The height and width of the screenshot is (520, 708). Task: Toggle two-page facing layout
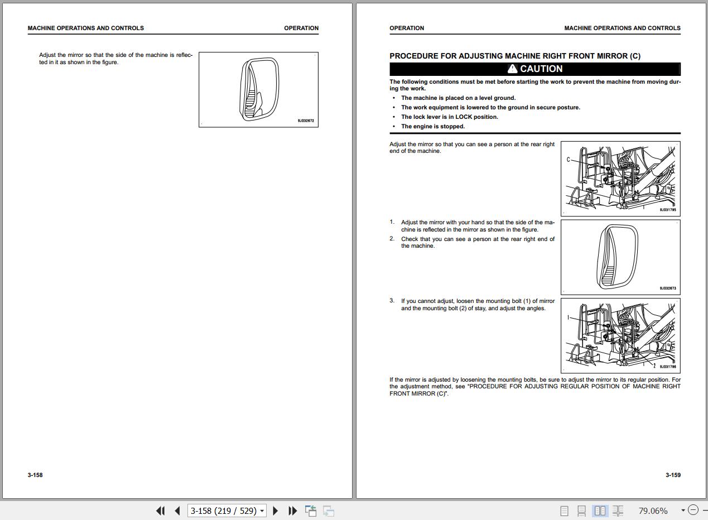pos(600,511)
